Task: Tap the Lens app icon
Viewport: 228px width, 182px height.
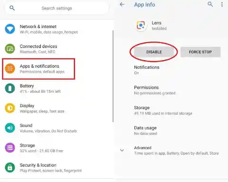Action: click(x=141, y=26)
